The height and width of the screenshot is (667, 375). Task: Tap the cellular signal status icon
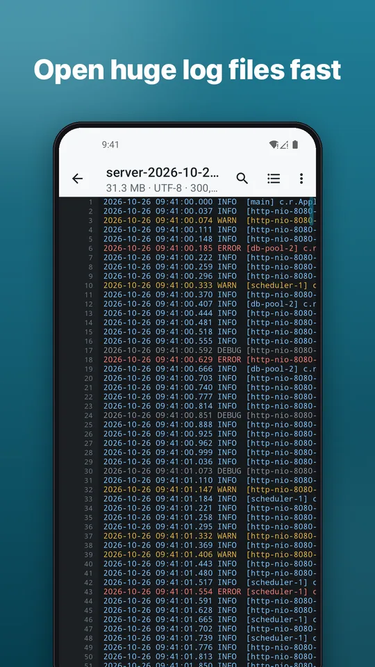(x=284, y=145)
